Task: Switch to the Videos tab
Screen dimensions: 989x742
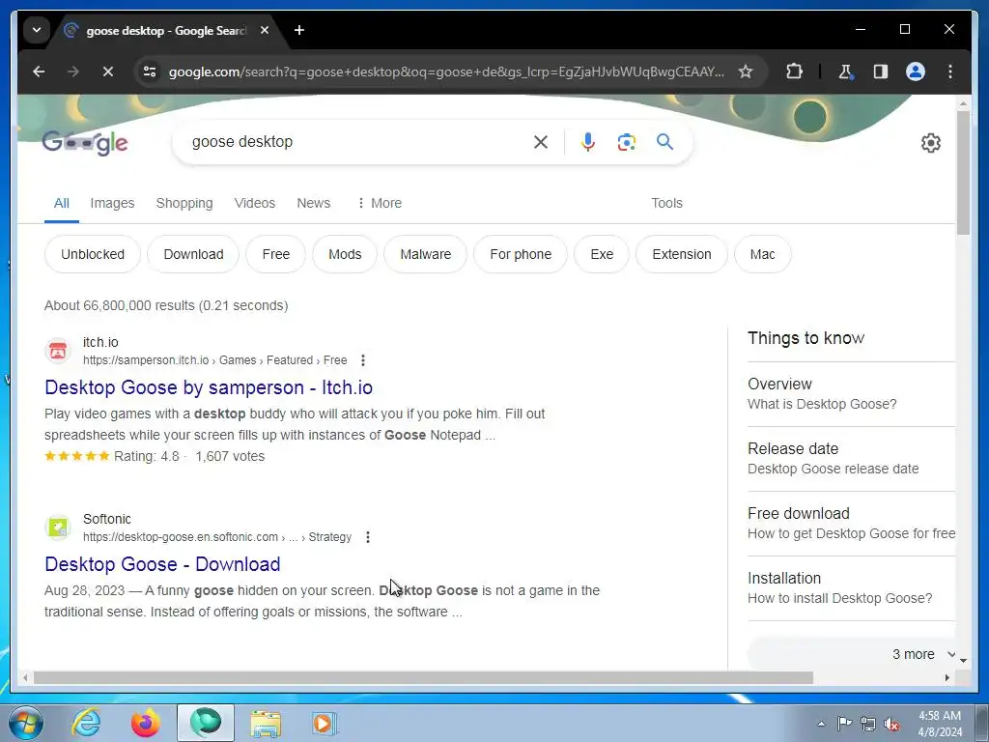Action: click(255, 203)
